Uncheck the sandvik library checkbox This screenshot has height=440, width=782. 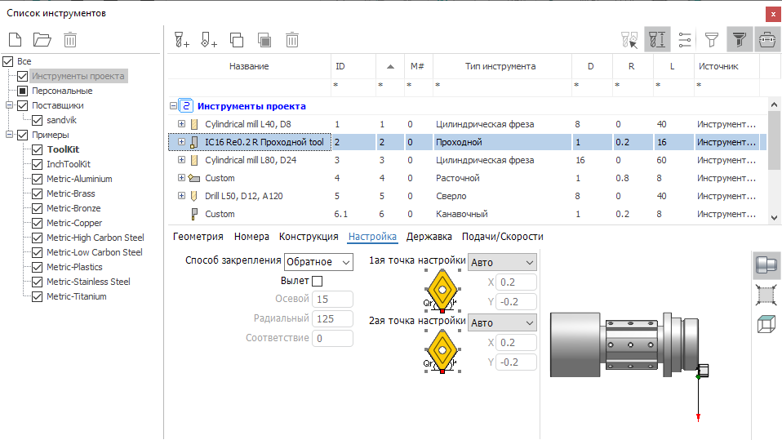37,120
